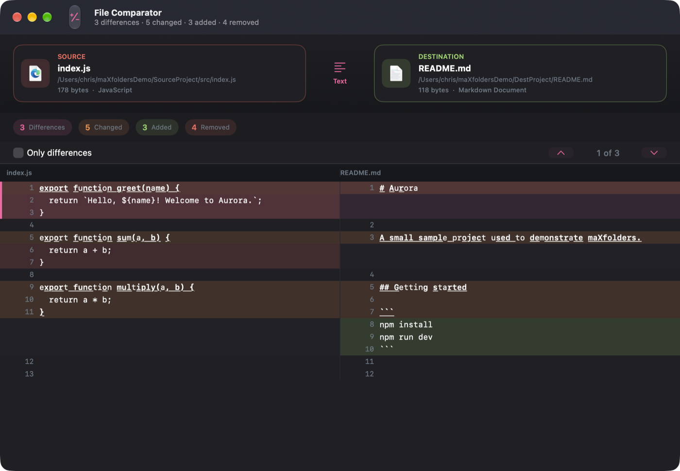Click the source path /SourceProject/src/index.js
Image resolution: width=680 pixels, height=471 pixels.
coord(147,80)
